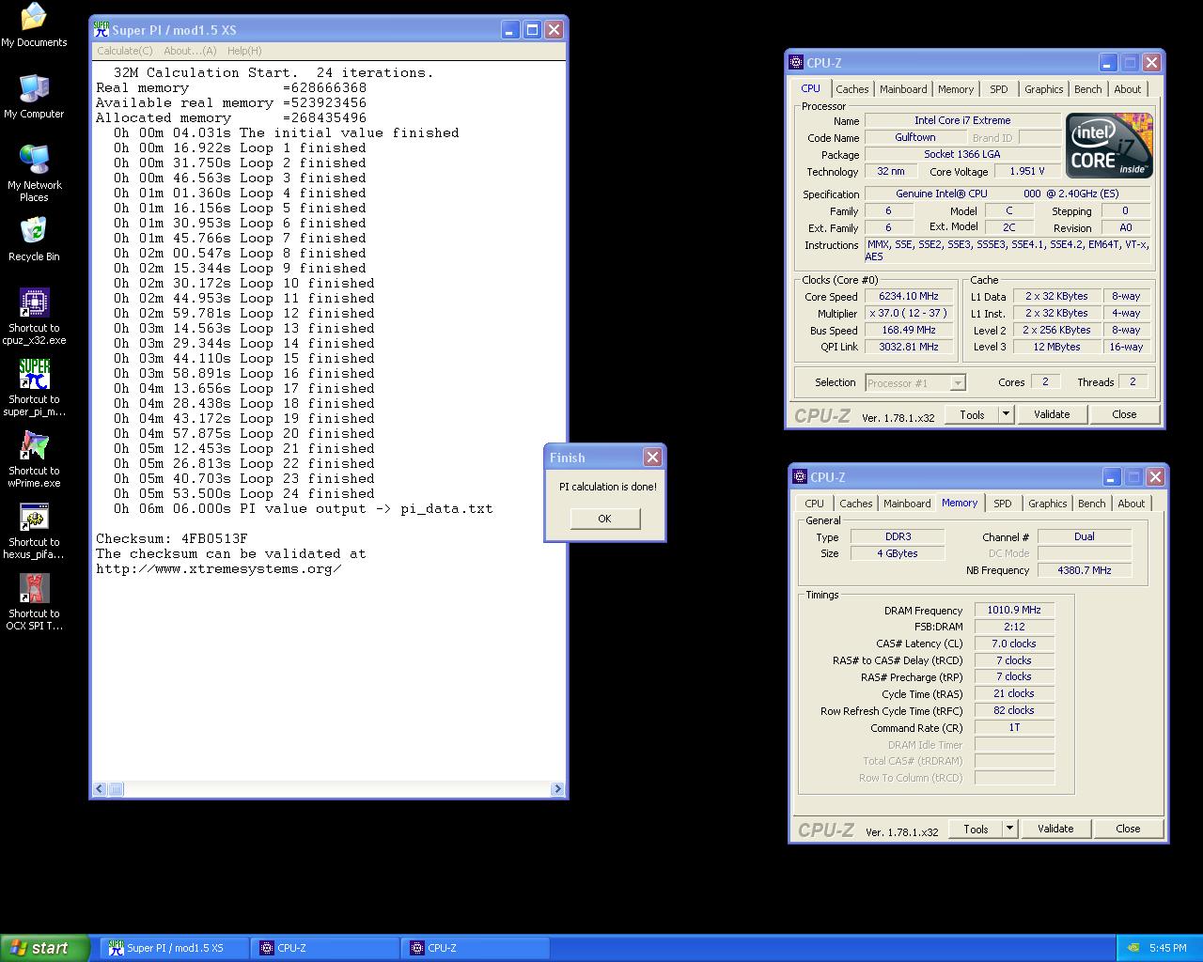Click the NB Frequency 4380.7 MHz value
This screenshot has height=962, width=1203.
(x=1085, y=570)
